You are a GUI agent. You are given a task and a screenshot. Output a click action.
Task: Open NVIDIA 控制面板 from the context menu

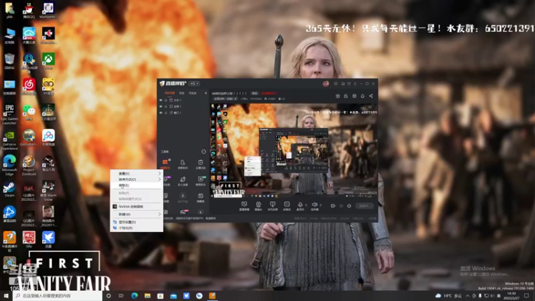136,207
